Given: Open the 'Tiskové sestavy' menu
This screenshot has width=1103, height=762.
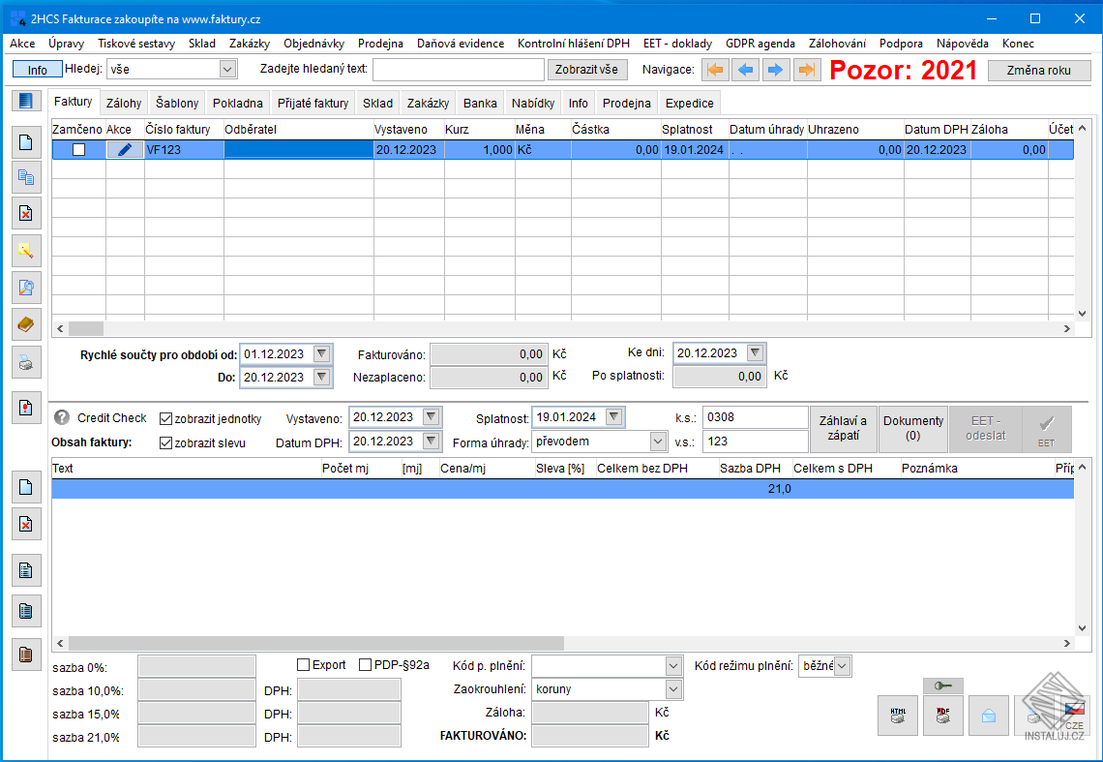Looking at the screenshot, I should coord(136,44).
